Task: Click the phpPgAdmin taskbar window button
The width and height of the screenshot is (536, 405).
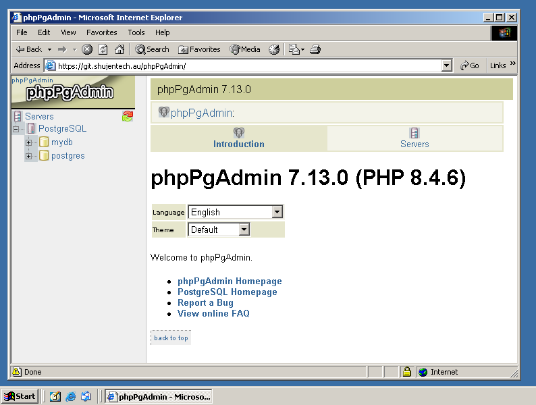Action: click(159, 396)
